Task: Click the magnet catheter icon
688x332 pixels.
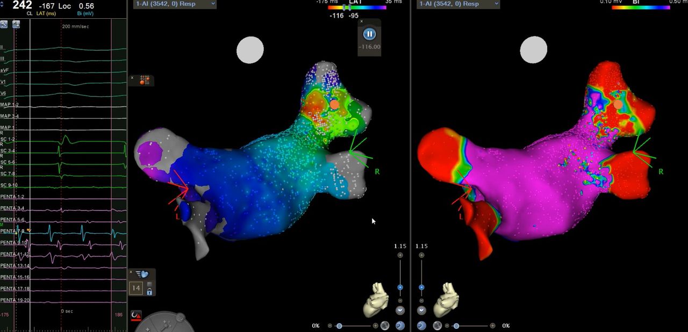Action: tap(137, 316)
